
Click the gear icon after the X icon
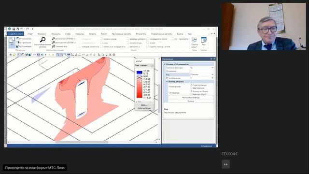(114, 55)
